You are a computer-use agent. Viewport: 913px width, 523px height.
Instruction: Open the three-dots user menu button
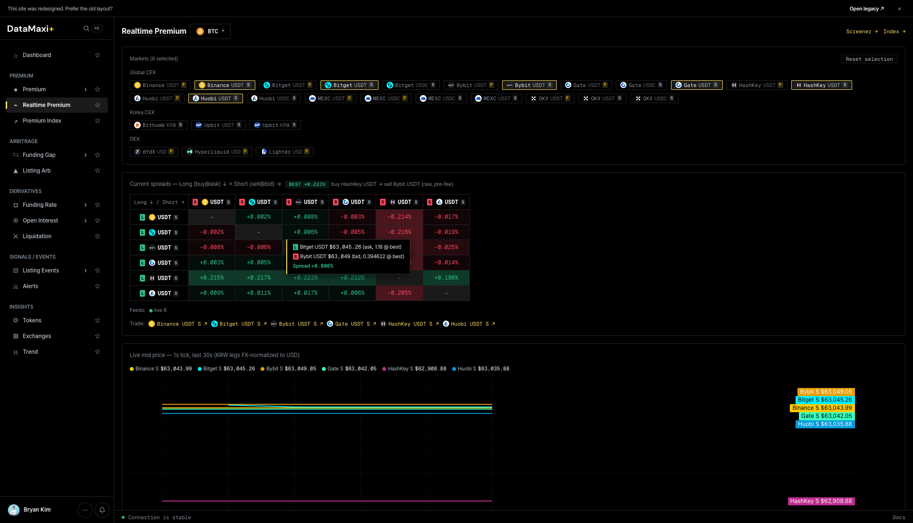[85, 510]
